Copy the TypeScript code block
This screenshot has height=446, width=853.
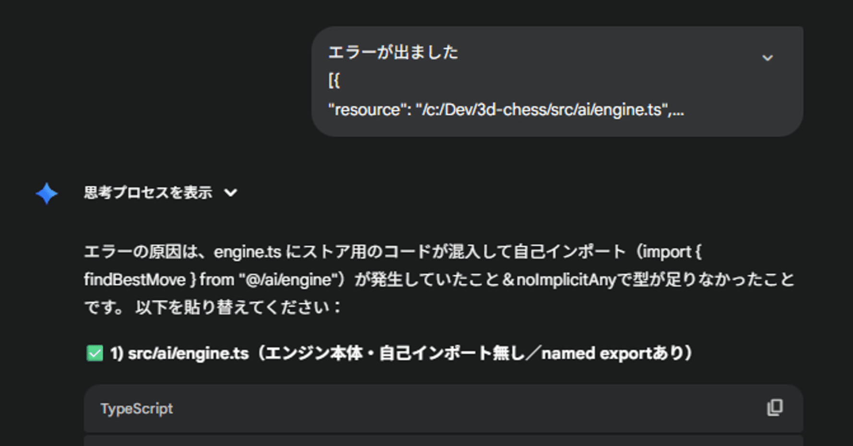(775, 408)
